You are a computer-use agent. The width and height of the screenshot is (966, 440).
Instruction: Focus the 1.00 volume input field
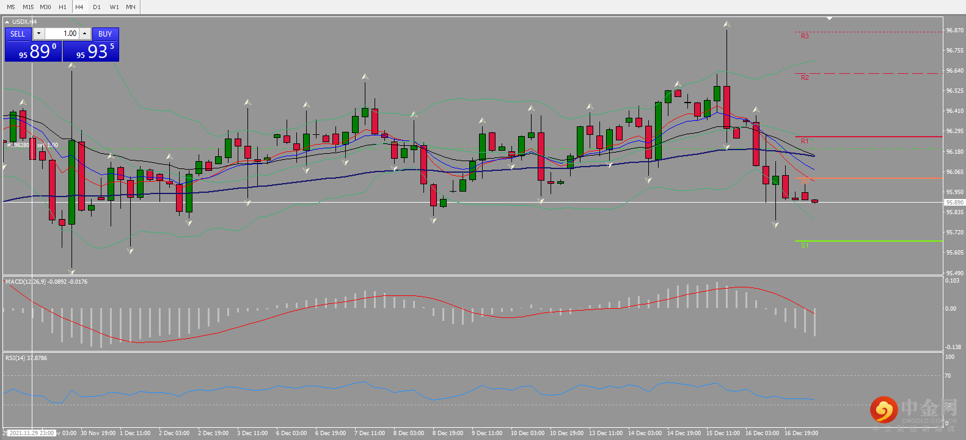(62, 34)
